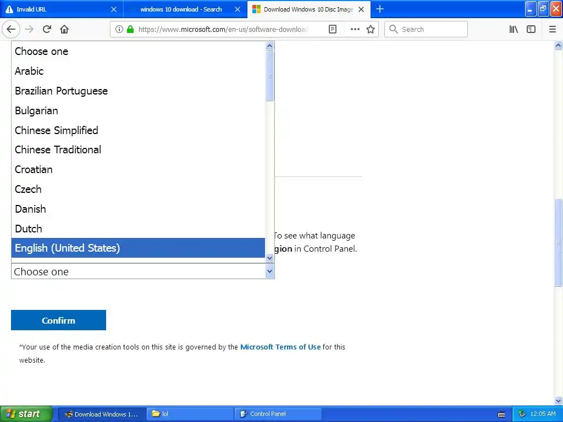Reload the current page
The image size is (563, 422).
coord(47,30)
